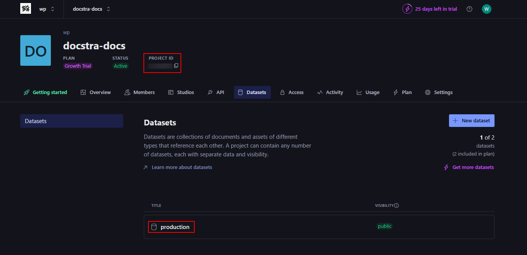Expand the docstra-docs project switcher
This screenshot has height=255, width=527.
click(x=91, y=9)
